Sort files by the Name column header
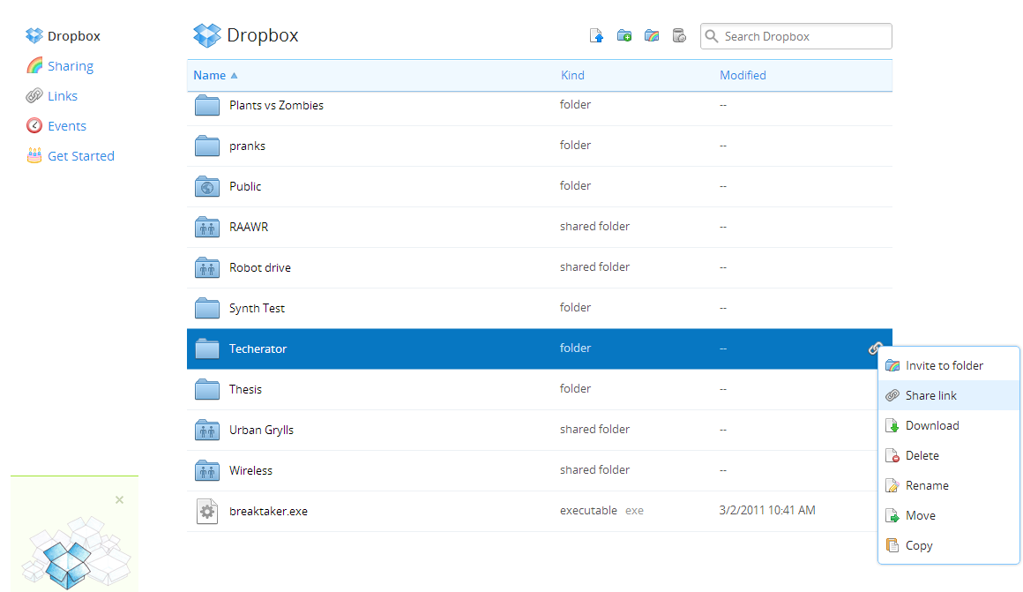The height and width of the screenshot is (592, 1023). pyautogui.click(x=215, y=75)
